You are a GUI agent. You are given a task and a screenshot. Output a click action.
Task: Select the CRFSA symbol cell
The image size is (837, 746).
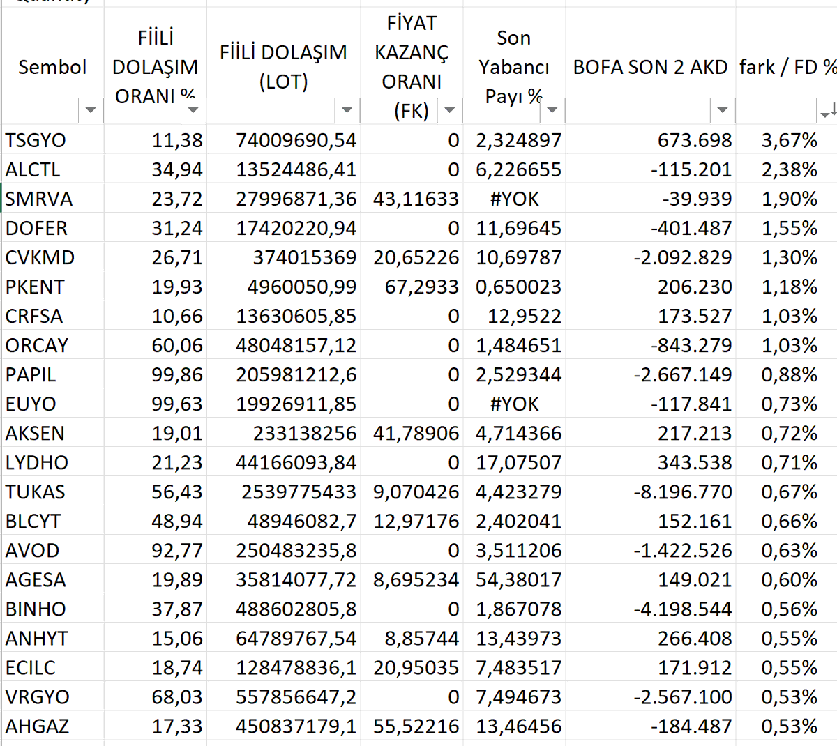click(53, 316)
